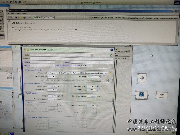
Task: Click the binoculars search icon in log toolbar
Action: click(x=16, y=18)
